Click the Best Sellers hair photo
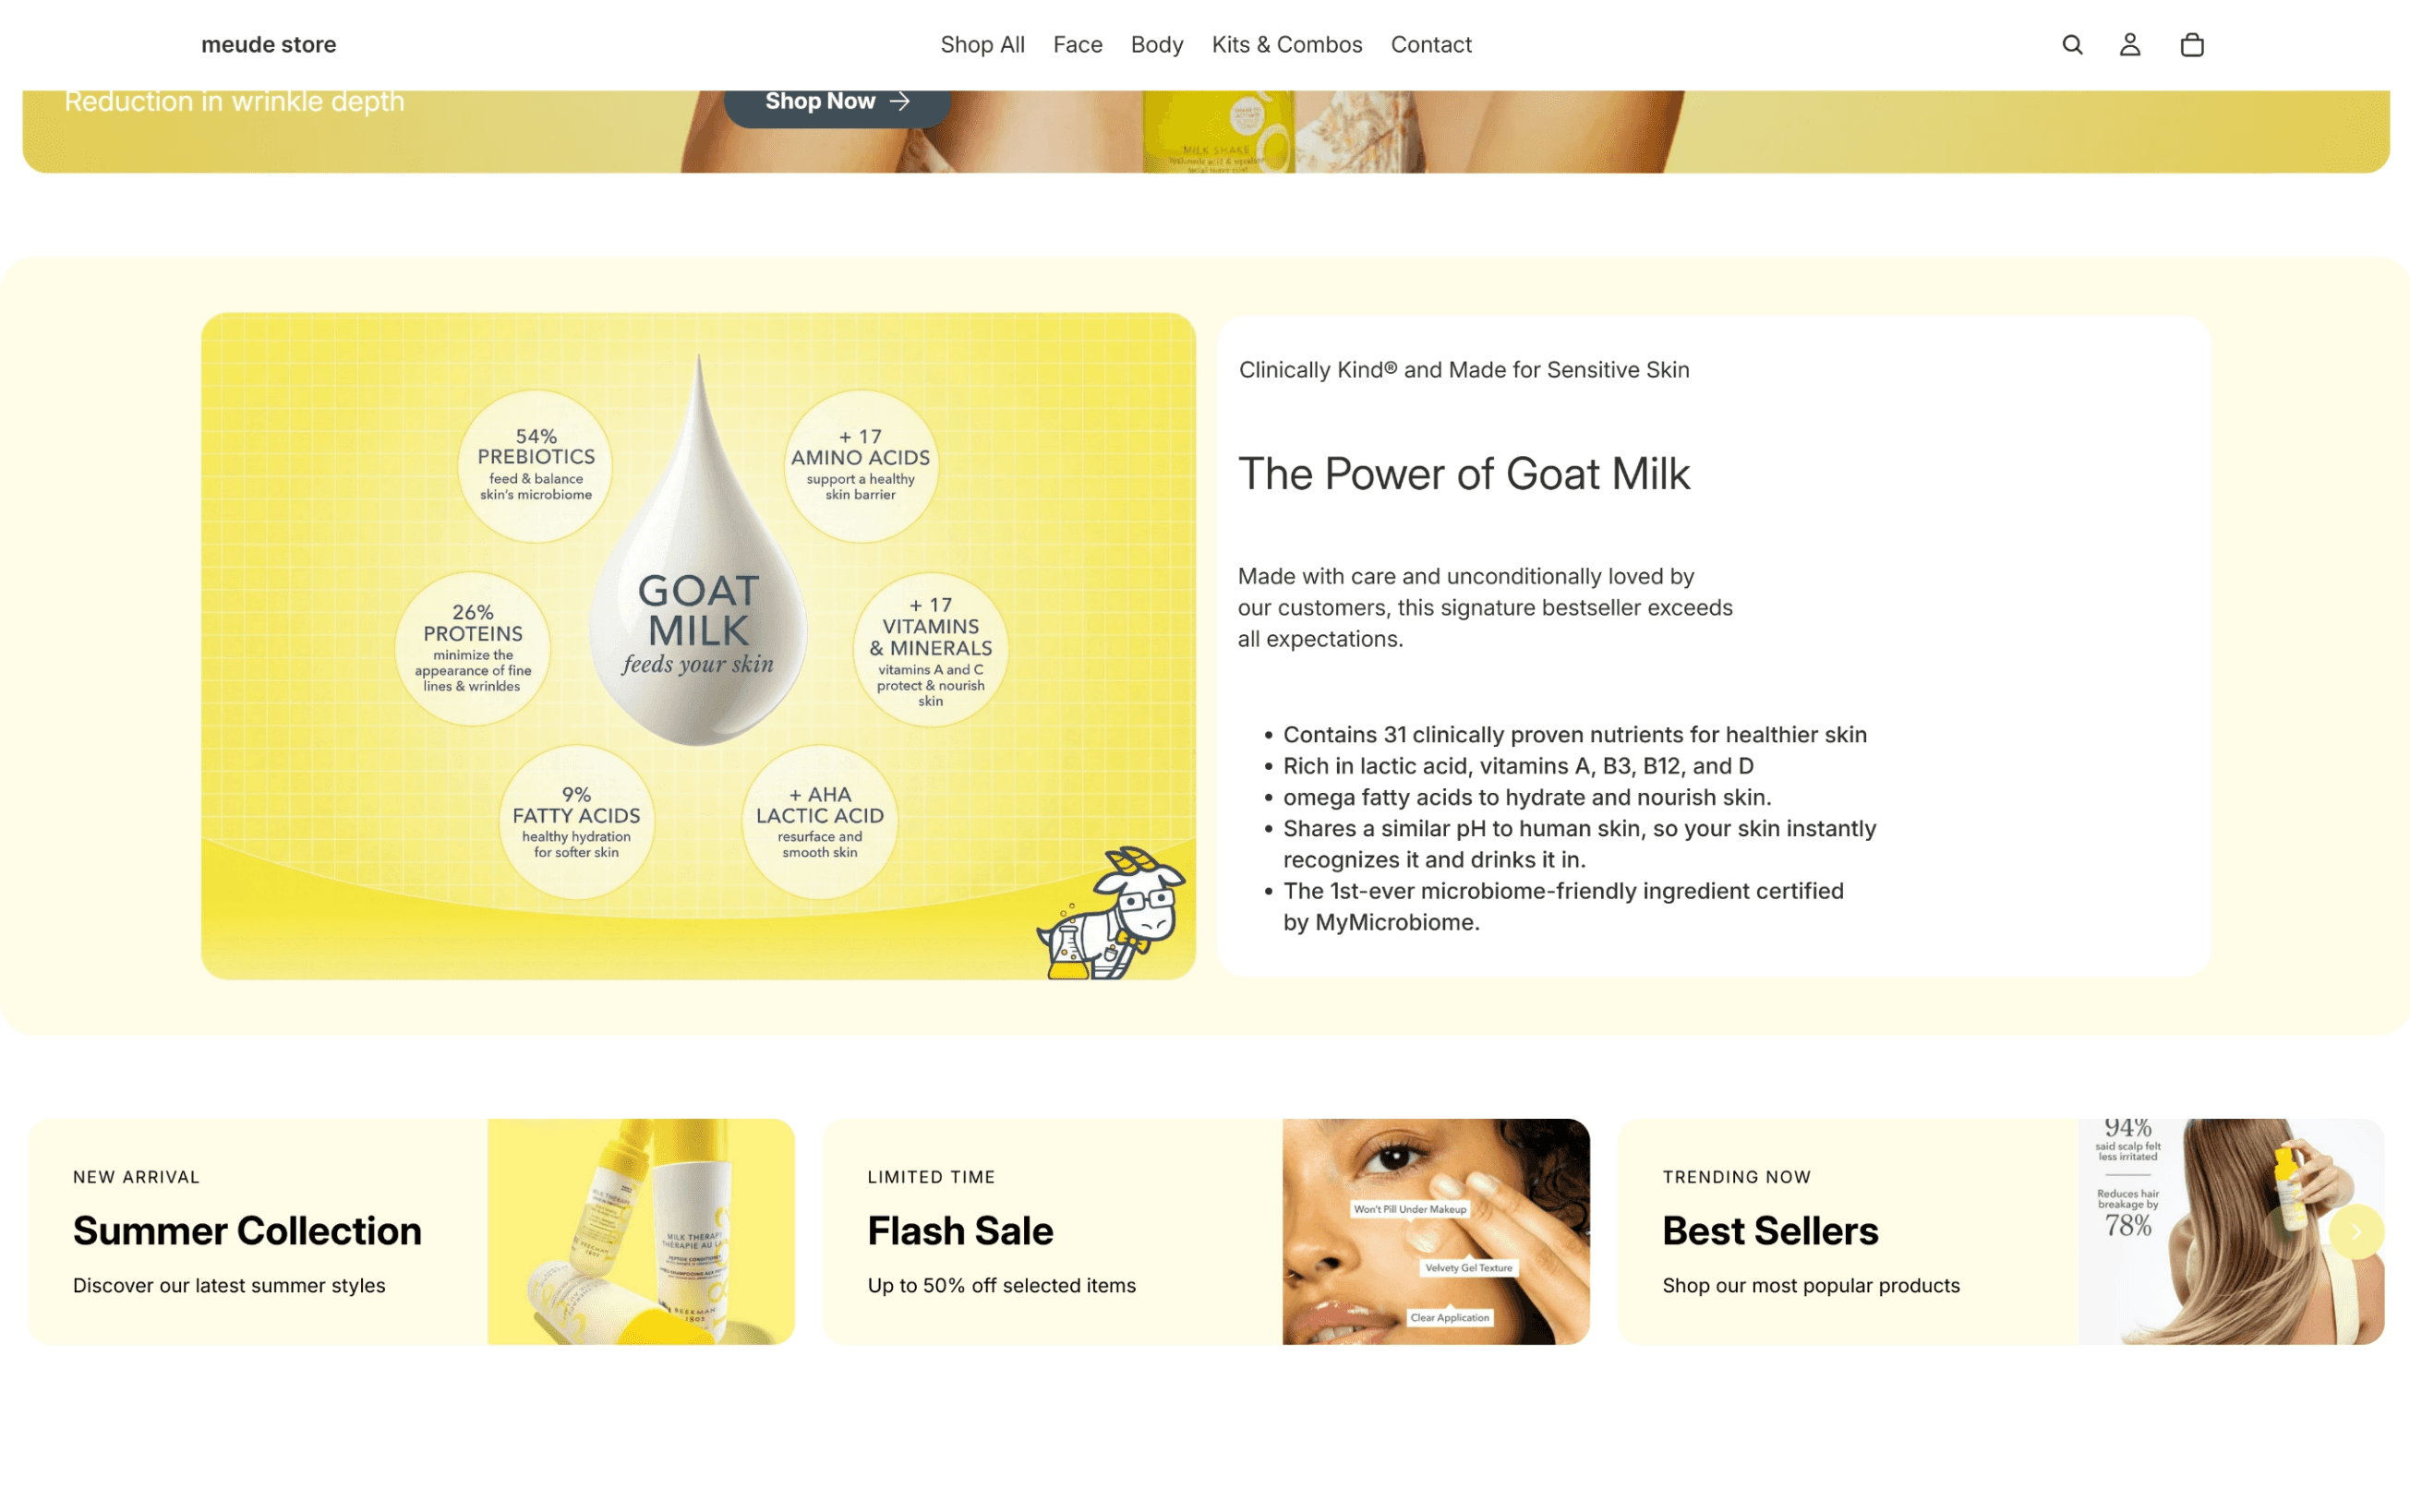The width and height of the screenshot is (2410, 1512). point(2231,1231)
